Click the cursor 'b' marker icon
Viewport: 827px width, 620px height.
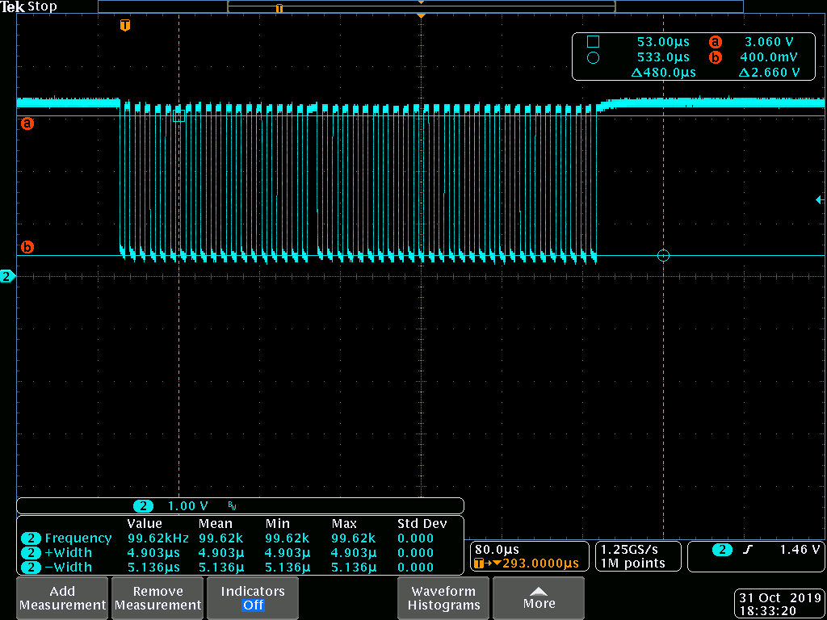coord(27,247)
